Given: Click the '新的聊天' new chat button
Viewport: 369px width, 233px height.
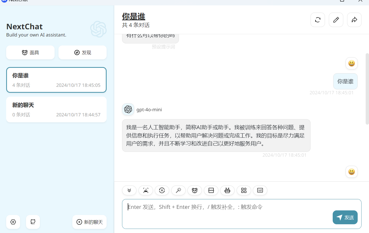Looking at the screenshot, I should 89,222.
